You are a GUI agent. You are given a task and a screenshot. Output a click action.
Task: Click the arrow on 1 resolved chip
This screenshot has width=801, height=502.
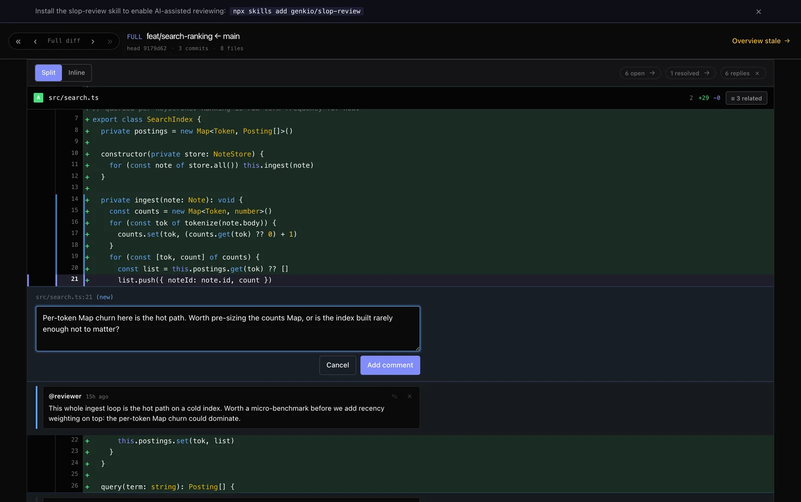707,73
